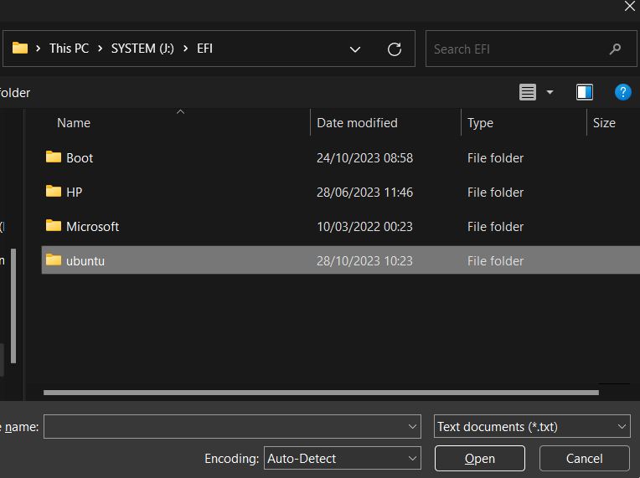Click File folder type in Microsoft row
Image resolution: width=640 pixels, height=478 pixels.
[496, 226]
